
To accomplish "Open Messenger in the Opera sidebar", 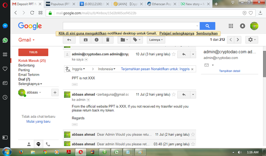I will [x=5, y=26].
